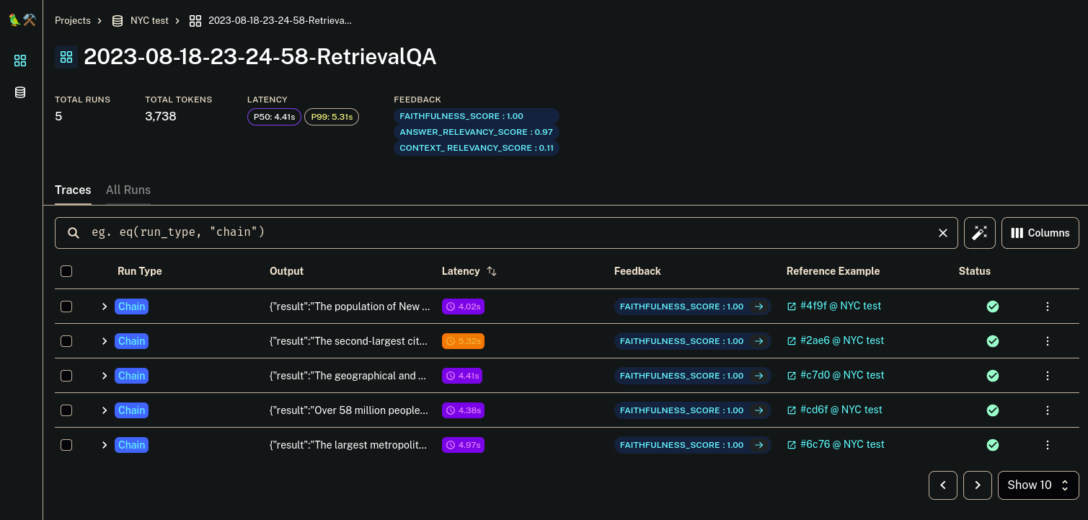Image resolution: width=1088 pixels, height=520 pixels.
Task: Sort by Latency using sort arrows icon
Action: coord(492,271)
